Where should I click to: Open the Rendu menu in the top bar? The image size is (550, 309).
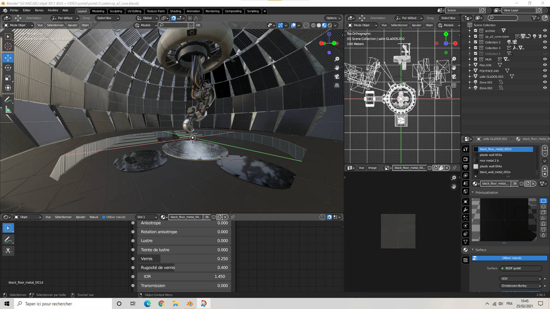pos(39,10)
